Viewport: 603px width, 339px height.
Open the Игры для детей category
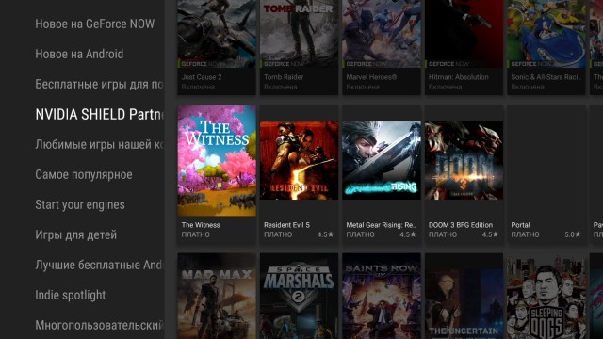(x=75, y=234)
